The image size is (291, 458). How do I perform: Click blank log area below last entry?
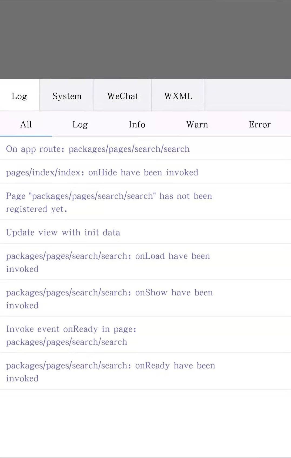(145, 423)
